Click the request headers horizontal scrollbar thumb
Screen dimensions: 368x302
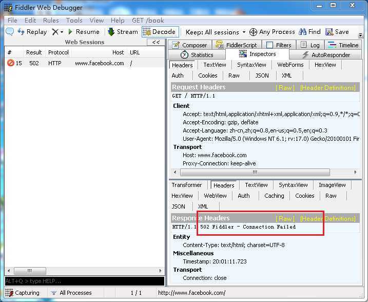(255, 172)
